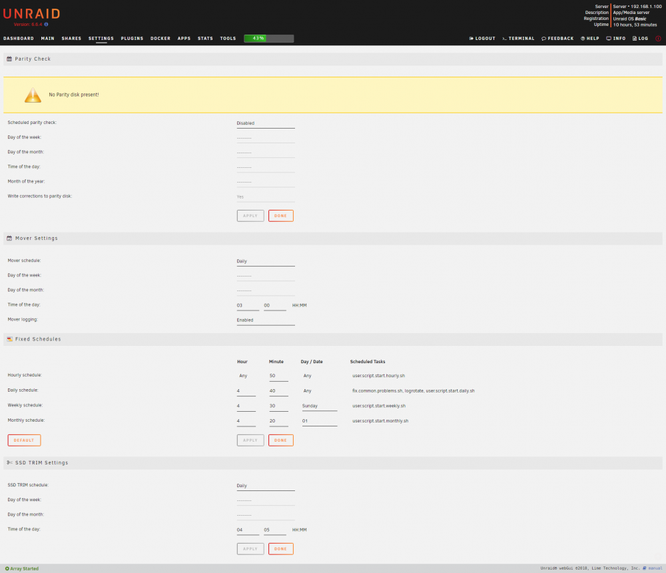Click the version info icon

point(47,25)
